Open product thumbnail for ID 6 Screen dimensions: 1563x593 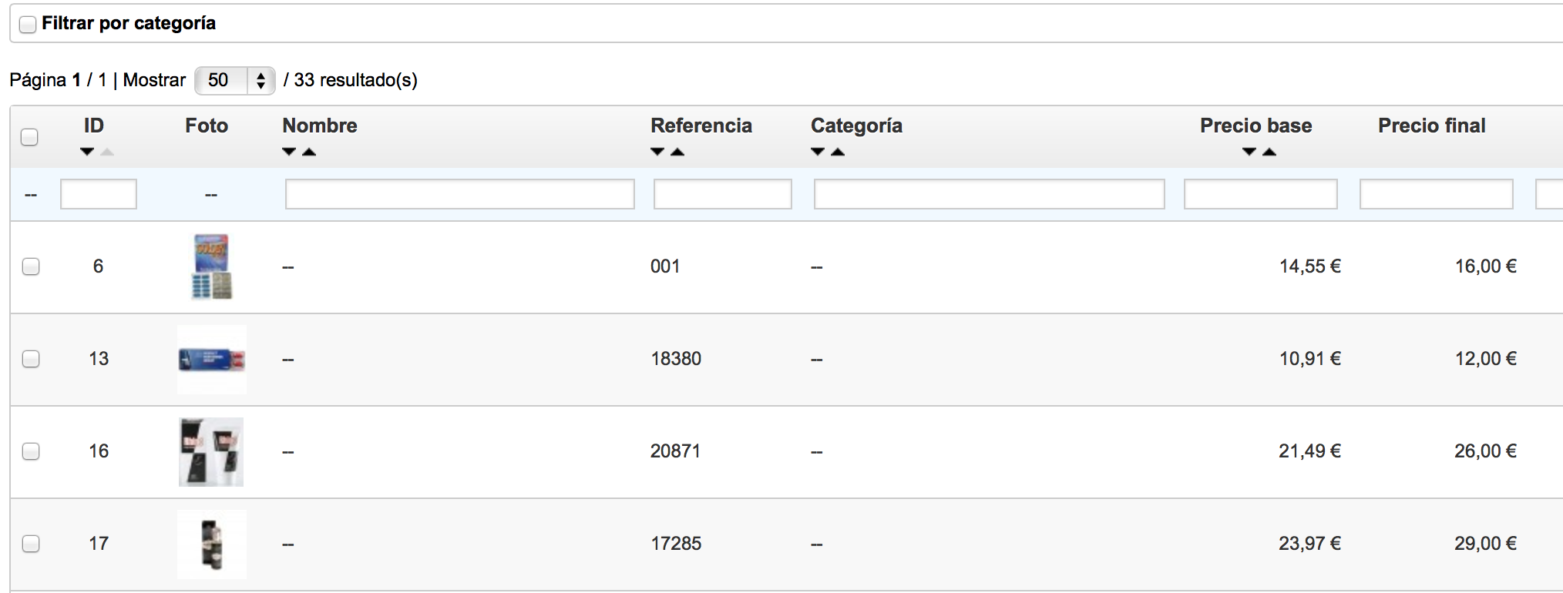coord(211,266)
